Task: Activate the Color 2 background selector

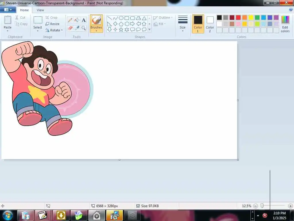Action: pyautogui.click(x=210, y=24)
